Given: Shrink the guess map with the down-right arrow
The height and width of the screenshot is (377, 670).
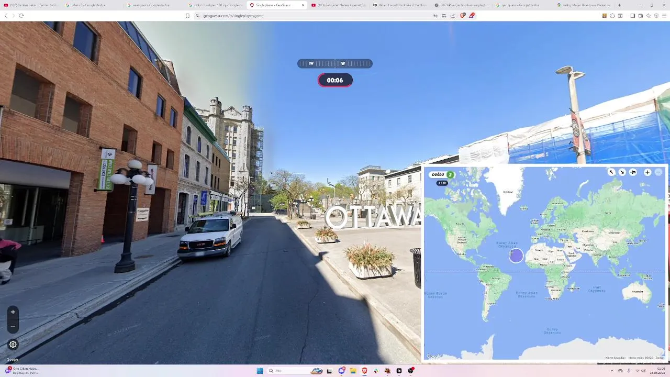Looking at the screenshot, I should [622, 172].
